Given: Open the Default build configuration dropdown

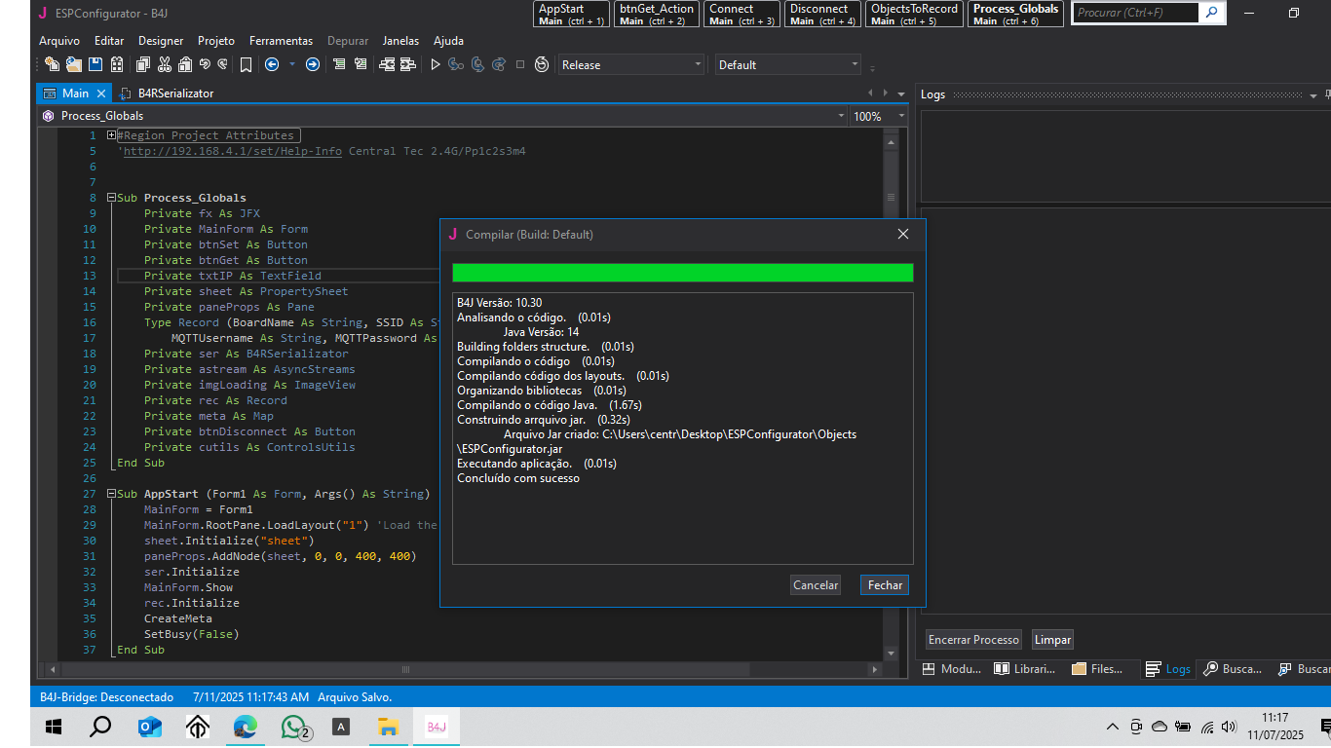Looking at the screenshot, I should pyautogui.click(x=855, y=64).
